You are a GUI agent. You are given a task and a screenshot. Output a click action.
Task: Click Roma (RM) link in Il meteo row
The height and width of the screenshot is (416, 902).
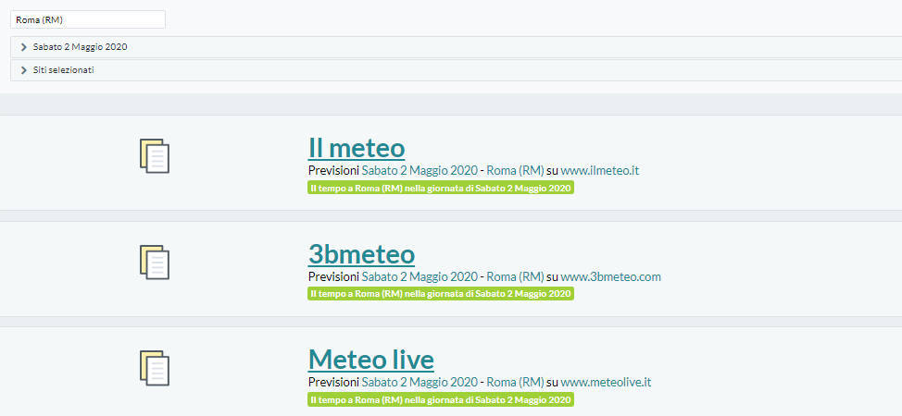tap(516, 171)
